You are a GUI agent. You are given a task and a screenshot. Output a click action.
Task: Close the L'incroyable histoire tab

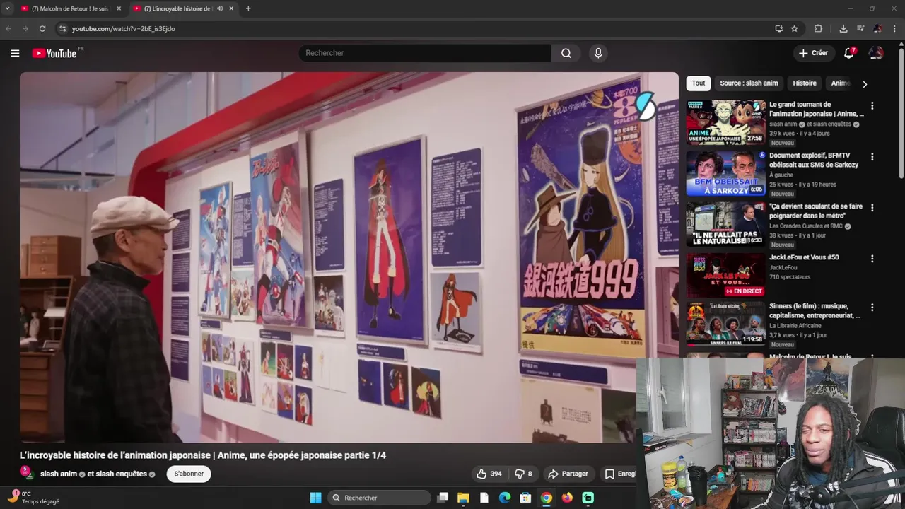231,8
